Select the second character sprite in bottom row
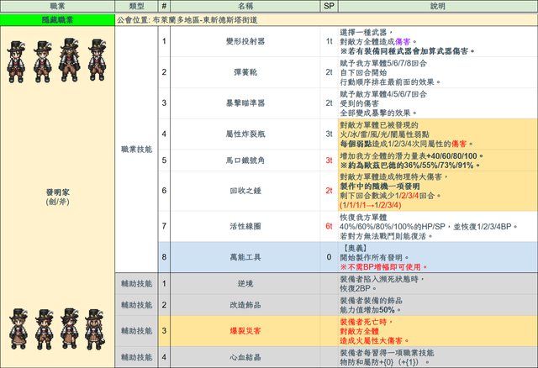This screenshot has height=368, width=538. tap(42, 327)
